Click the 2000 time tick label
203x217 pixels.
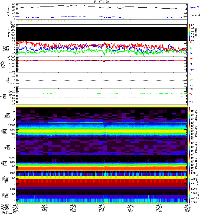[x=15, y=211]
